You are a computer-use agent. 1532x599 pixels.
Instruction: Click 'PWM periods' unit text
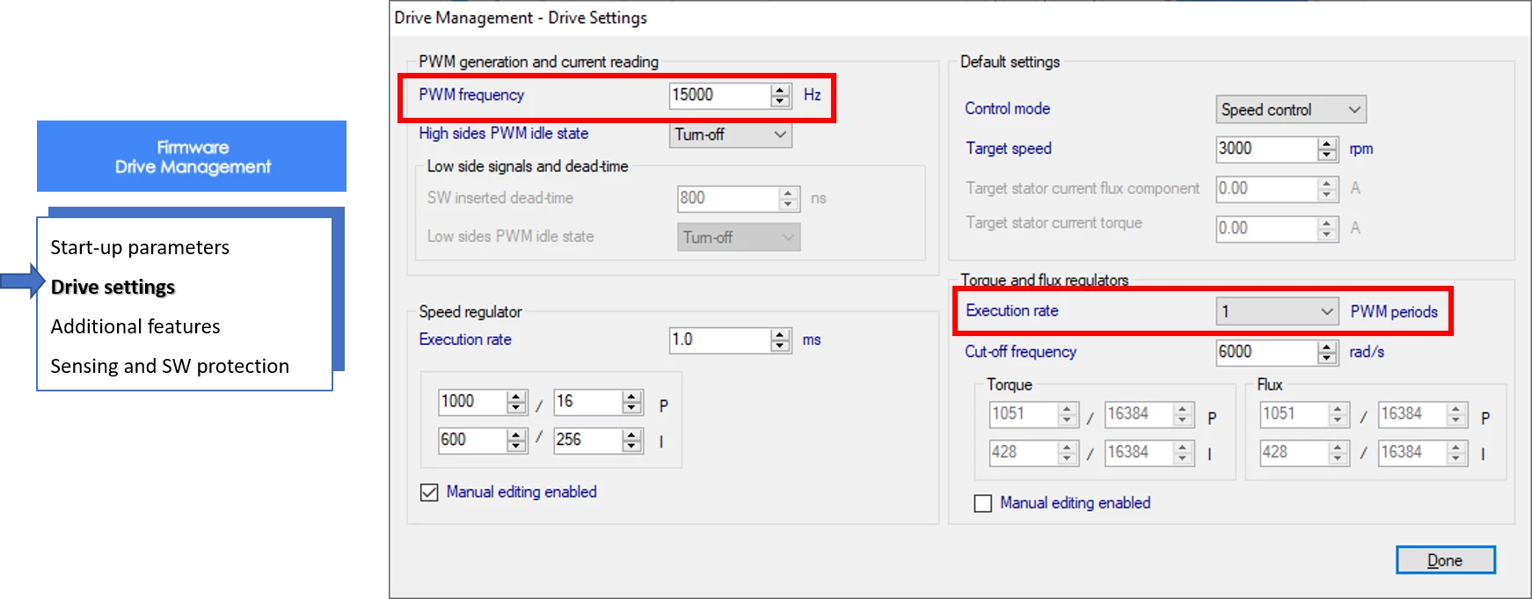(1394, 312)
